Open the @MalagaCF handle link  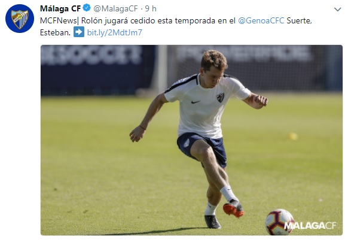[x=115, y=8]
